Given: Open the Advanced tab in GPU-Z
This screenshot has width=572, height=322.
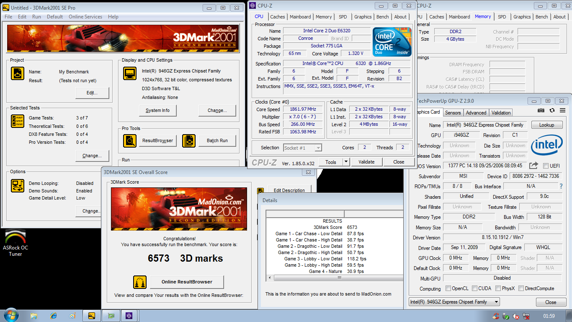Looking at the screenshot, I should pyautogui.click(x=476, y=112).
